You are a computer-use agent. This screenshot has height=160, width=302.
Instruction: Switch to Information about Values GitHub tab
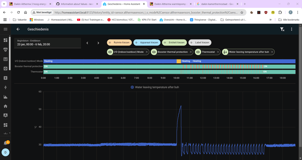click(77, 4)
